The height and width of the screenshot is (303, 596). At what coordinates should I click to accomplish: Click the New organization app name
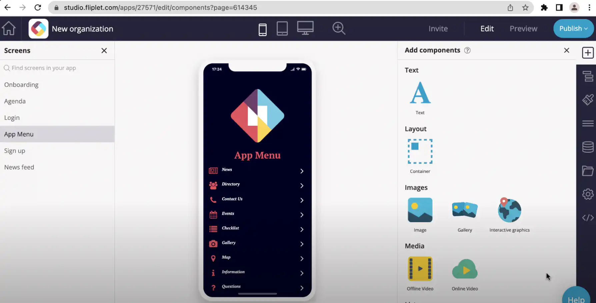coord(82,29)
